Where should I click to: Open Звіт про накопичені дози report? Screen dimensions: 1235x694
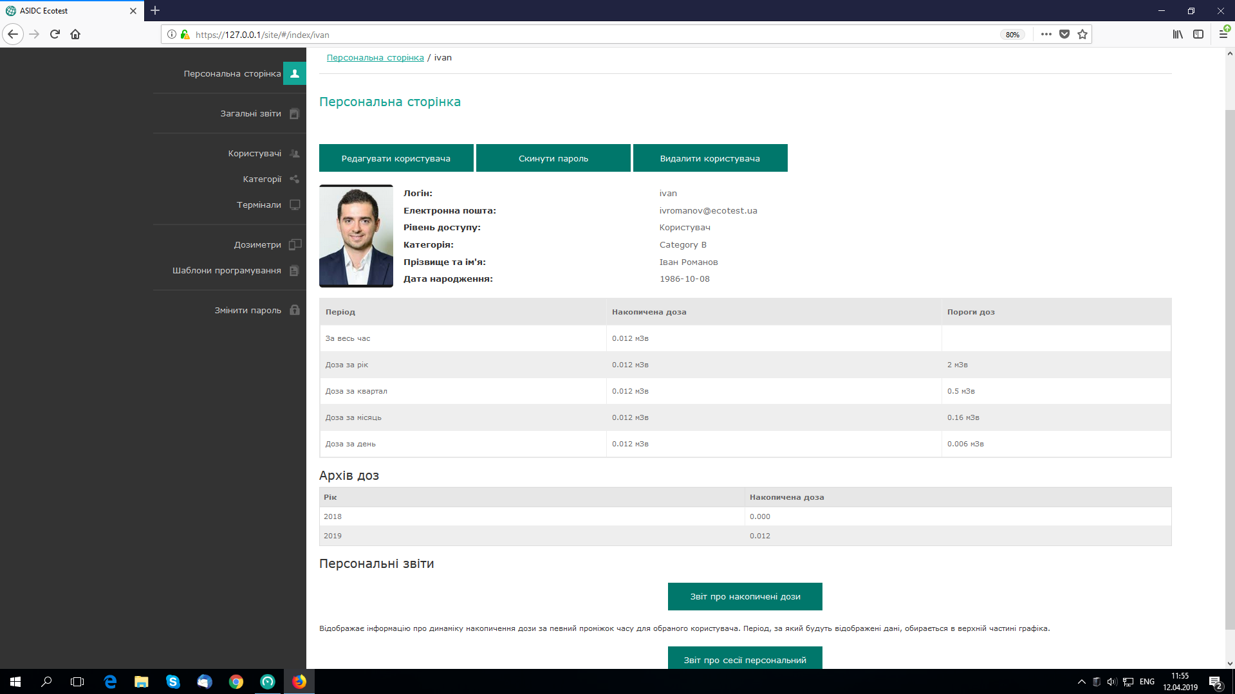[745, 597]
